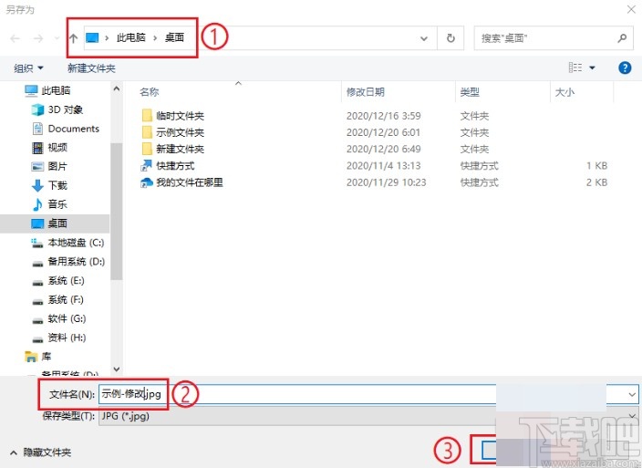Viewport: 642px width, 468px height.
Task: Click 桌面 in address breadcrumb
Action: click(174, 37)
